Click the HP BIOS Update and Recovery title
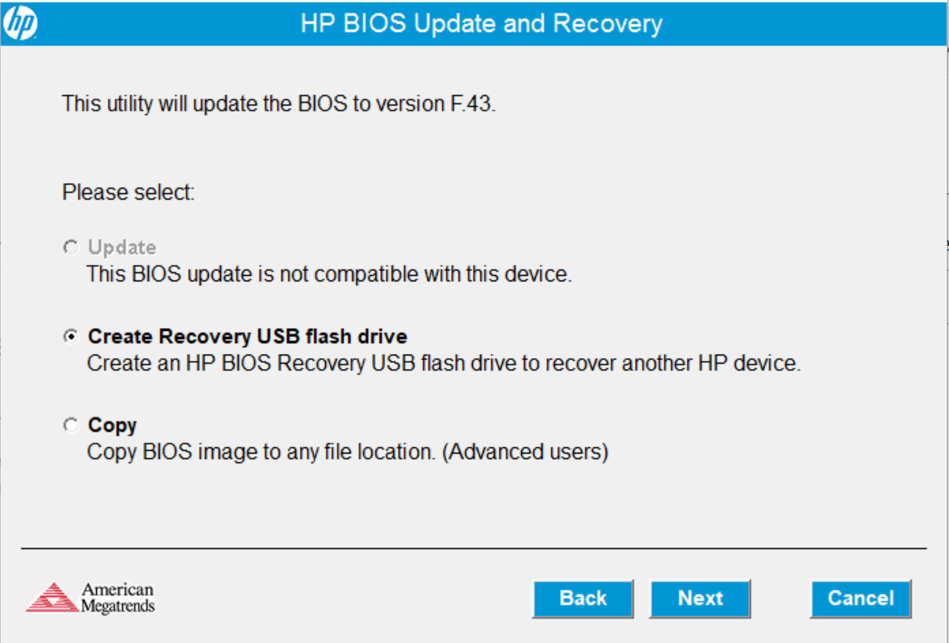Image resolution: width=949 pixels, height=643 pixels. tap(481, 23)
